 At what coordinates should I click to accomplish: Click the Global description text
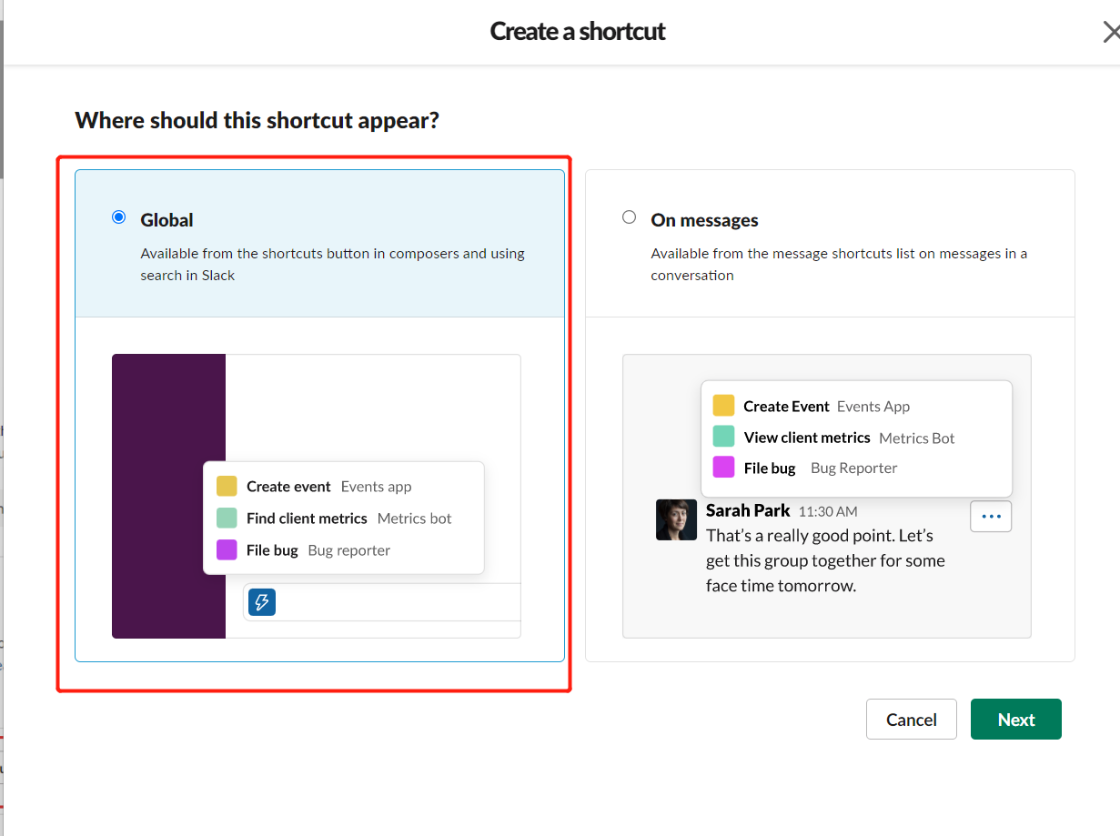[x=332, y=264]
